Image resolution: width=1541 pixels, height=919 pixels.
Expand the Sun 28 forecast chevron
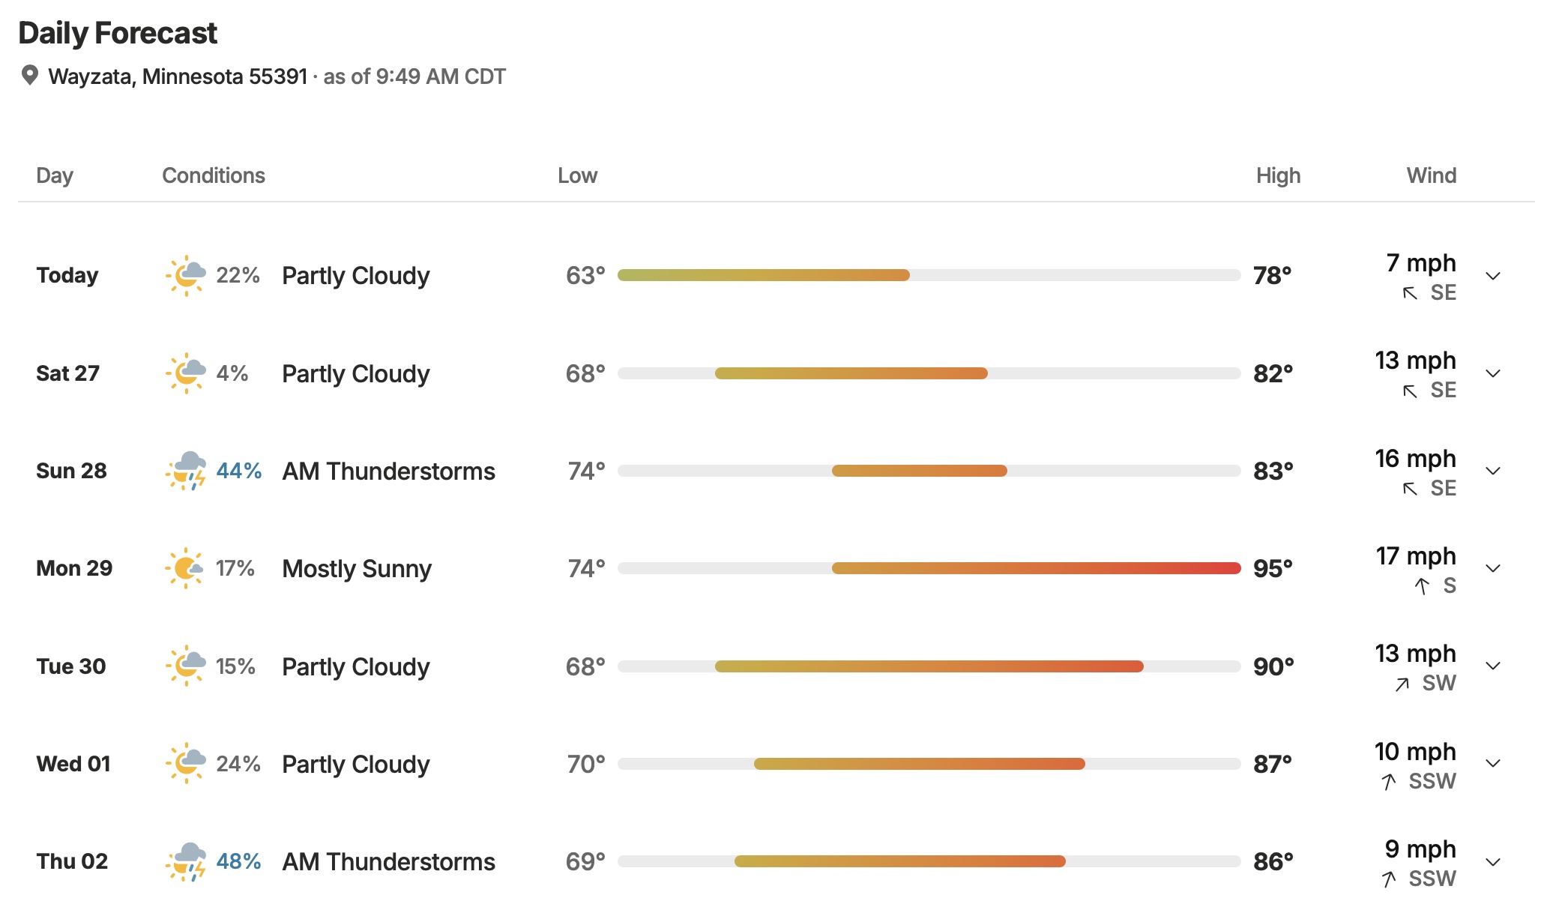[1493, 471]
